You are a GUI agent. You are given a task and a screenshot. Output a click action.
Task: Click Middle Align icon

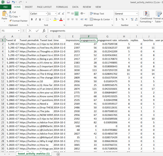click(x=72, y=14)
